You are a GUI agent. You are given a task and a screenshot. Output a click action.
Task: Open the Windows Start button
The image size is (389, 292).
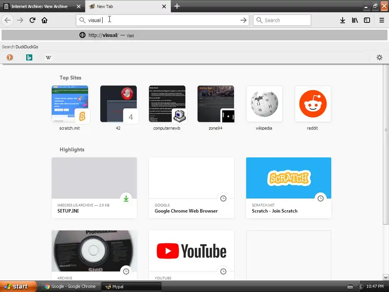(18, 286)
